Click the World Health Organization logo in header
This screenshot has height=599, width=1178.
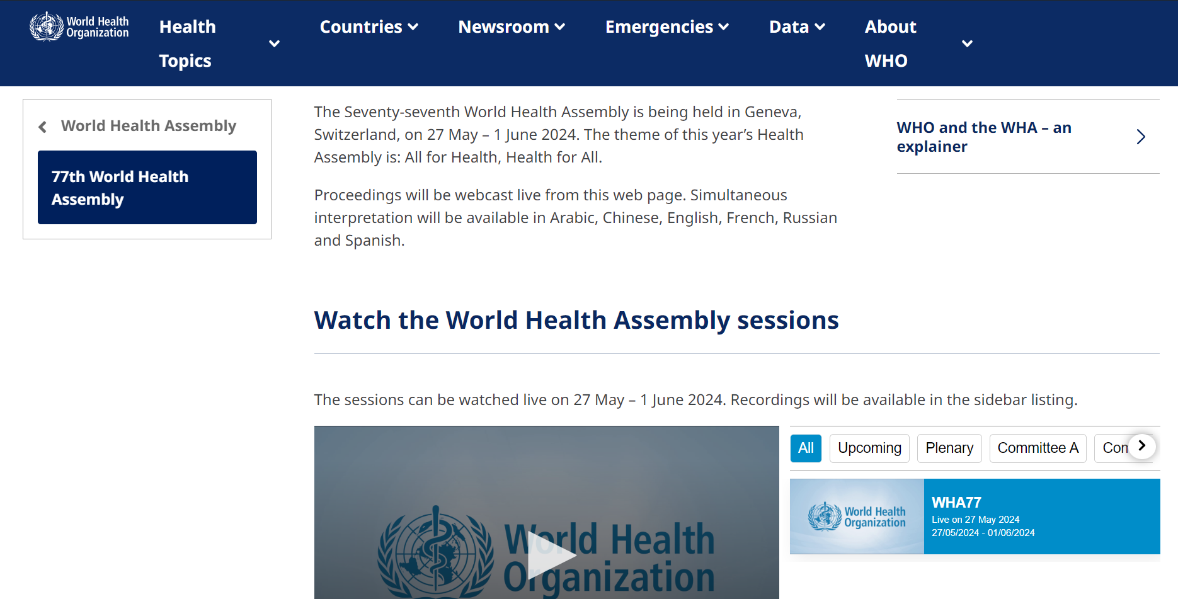pyautogui.click(x=79, y=26)
